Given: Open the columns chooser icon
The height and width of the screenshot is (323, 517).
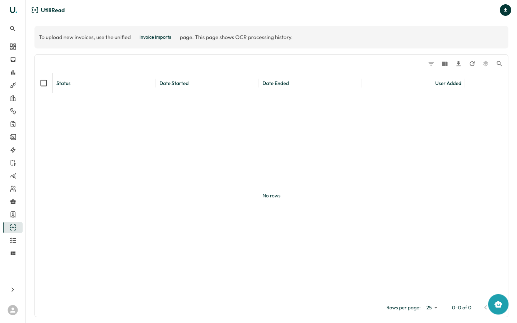Looking at the screenshot, I should pos(445,64).
